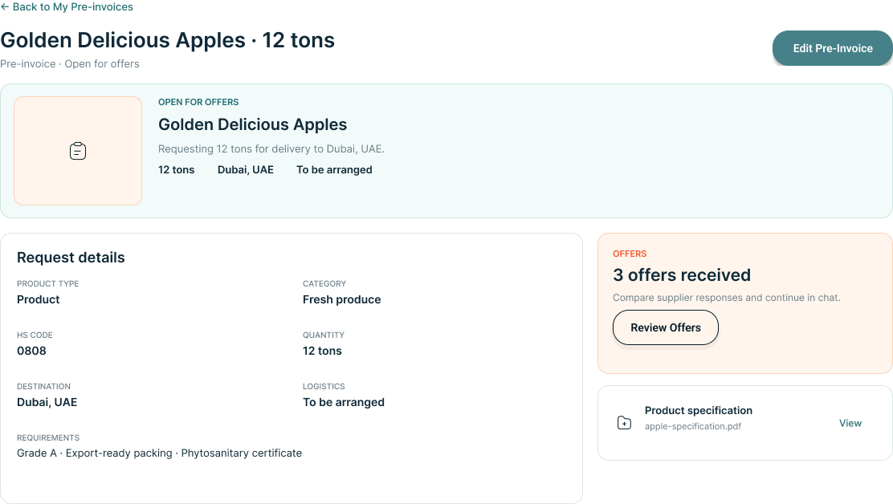Viewport: 893px width, 504px height.
Task: Click the back arrow icon
Action: pyautogui.click(x=5, y=7)
